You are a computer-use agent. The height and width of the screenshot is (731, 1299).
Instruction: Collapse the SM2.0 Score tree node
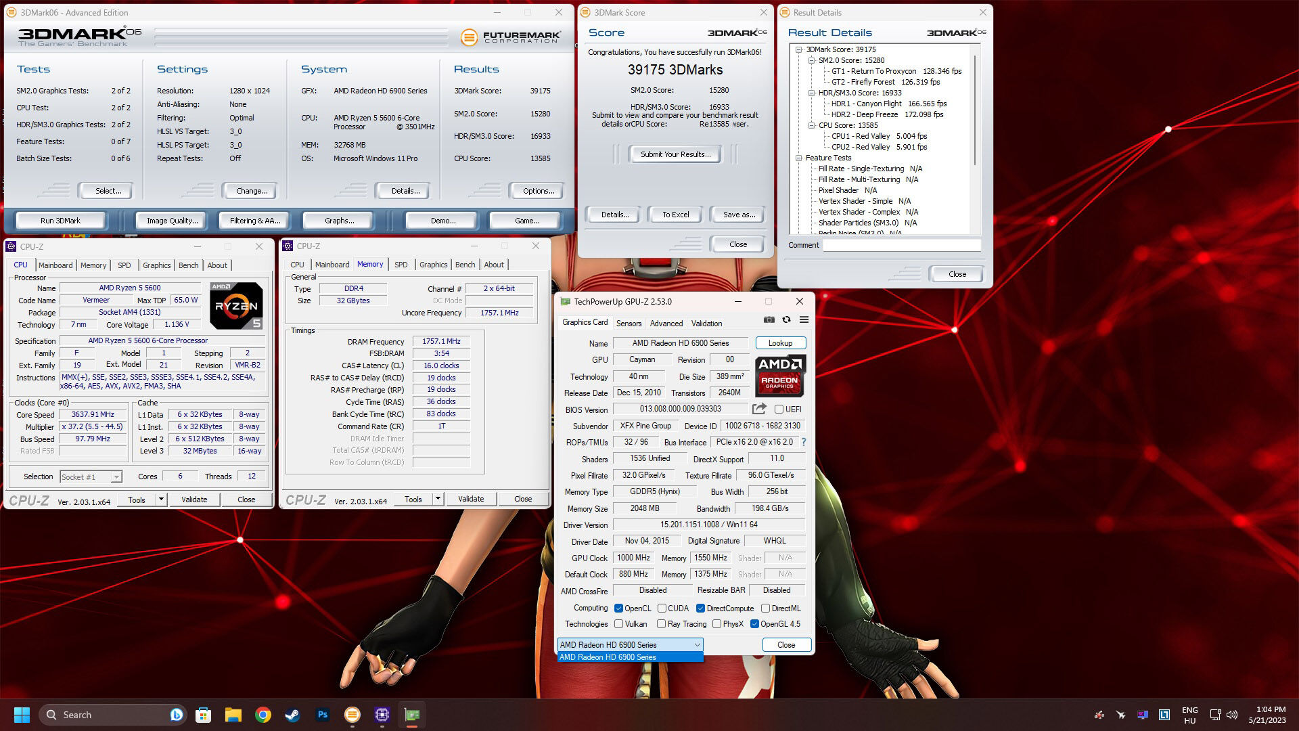point(812,60)
